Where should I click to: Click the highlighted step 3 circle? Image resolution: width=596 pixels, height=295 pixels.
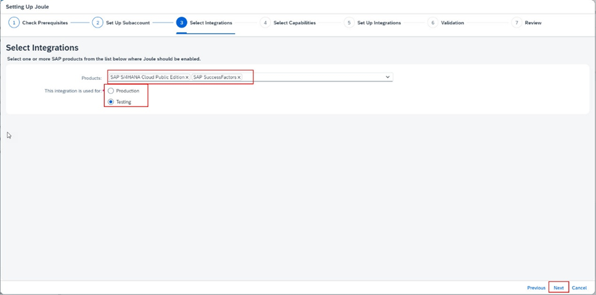point(181,23)
